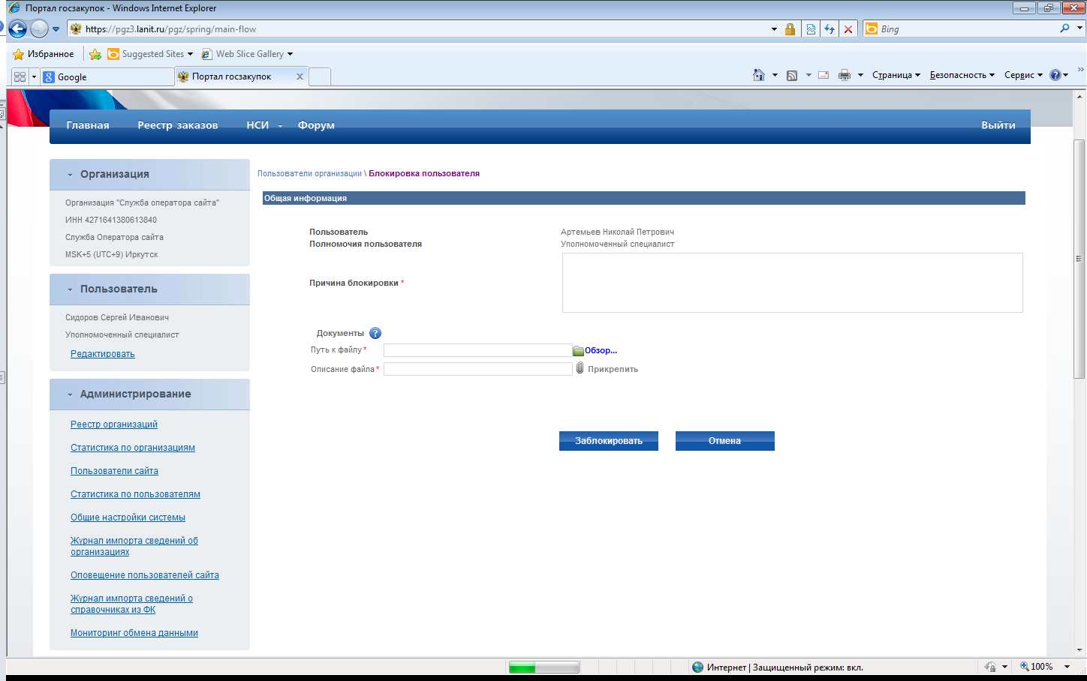
Task: Open the Web Slice Gallery dropdown
Action: [290, 54]
